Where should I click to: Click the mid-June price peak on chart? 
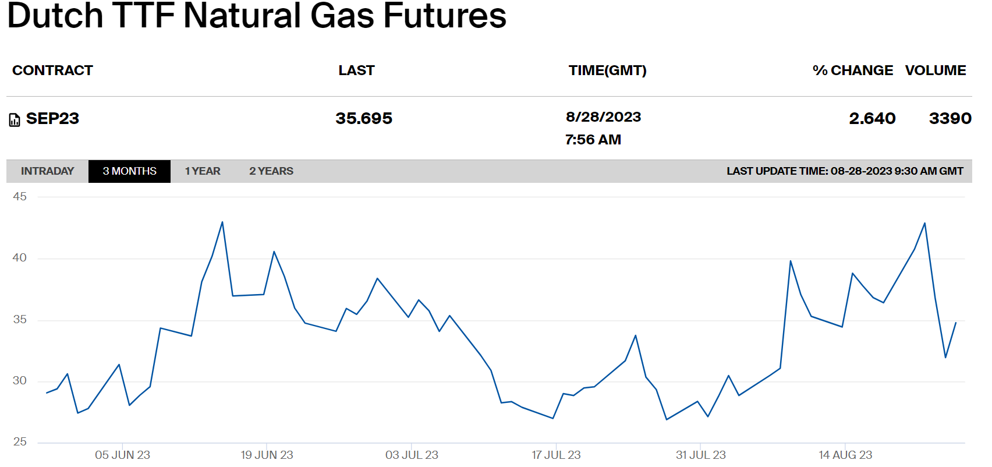[x=222, y=222]
